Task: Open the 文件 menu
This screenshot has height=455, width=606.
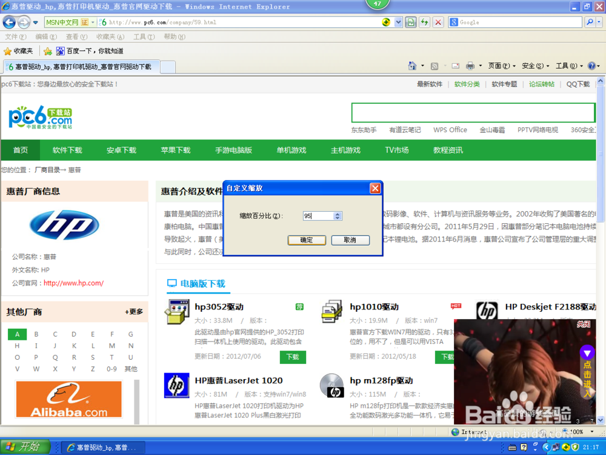Action: [x=16, y=37]
